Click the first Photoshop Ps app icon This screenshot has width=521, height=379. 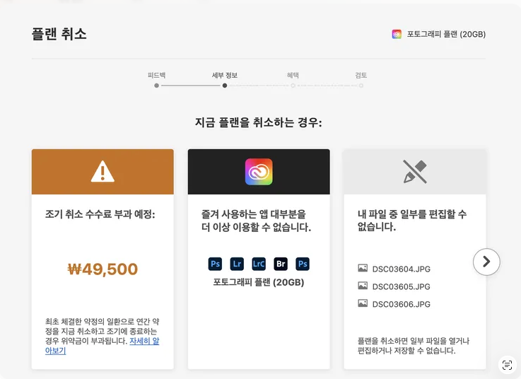click(215, 264)
